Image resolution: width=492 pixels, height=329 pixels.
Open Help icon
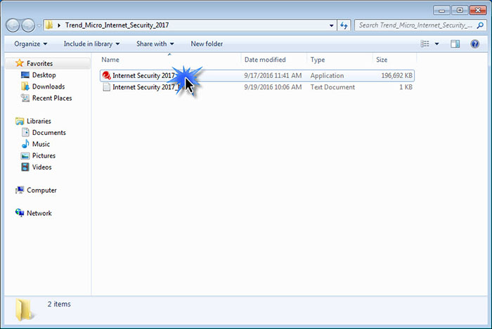474,44
